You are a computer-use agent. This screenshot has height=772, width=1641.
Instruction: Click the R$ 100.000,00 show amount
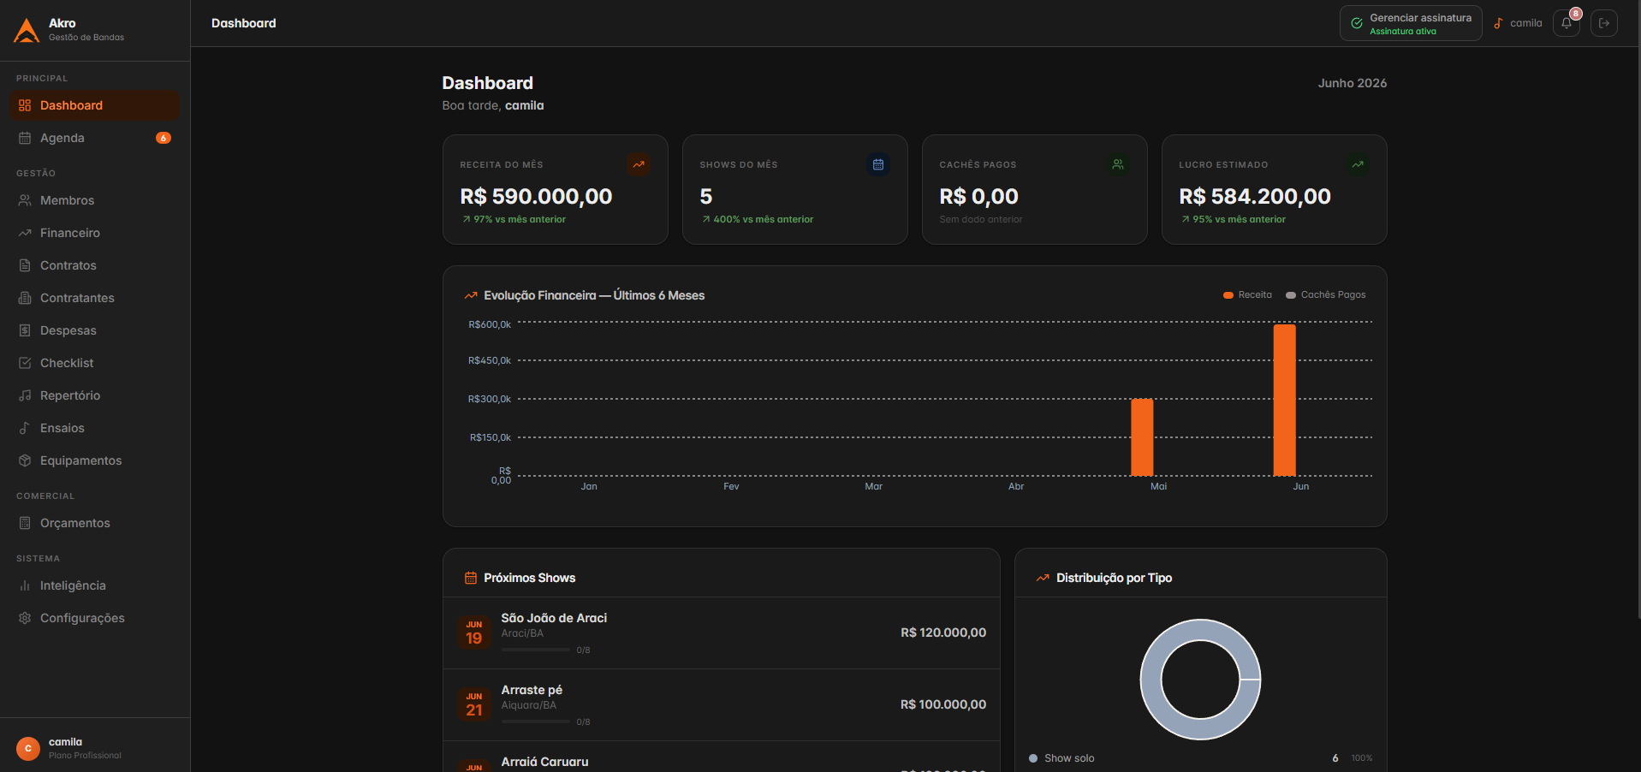coord(943,704)
